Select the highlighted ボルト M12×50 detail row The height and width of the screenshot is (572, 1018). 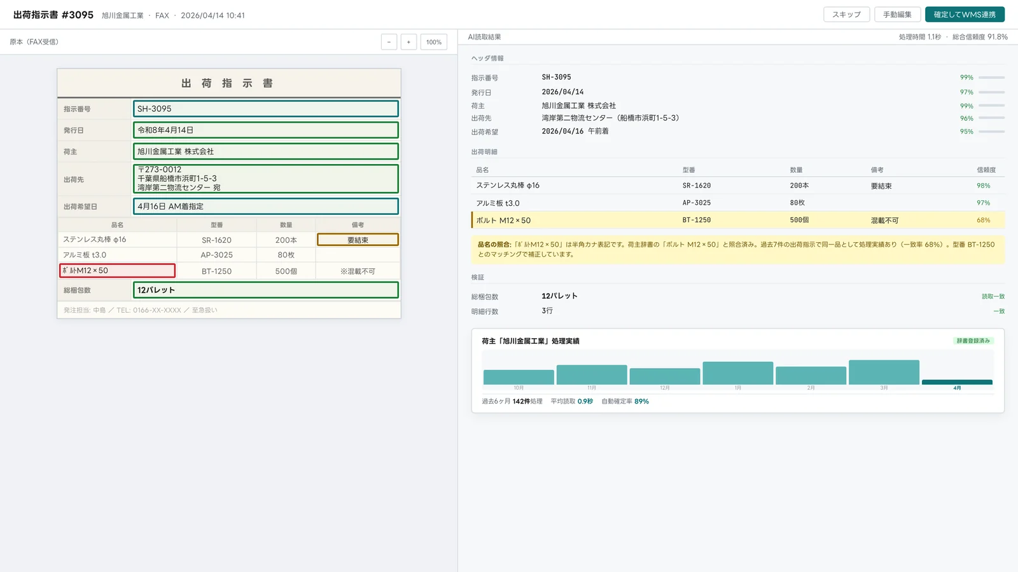(738, 220)
